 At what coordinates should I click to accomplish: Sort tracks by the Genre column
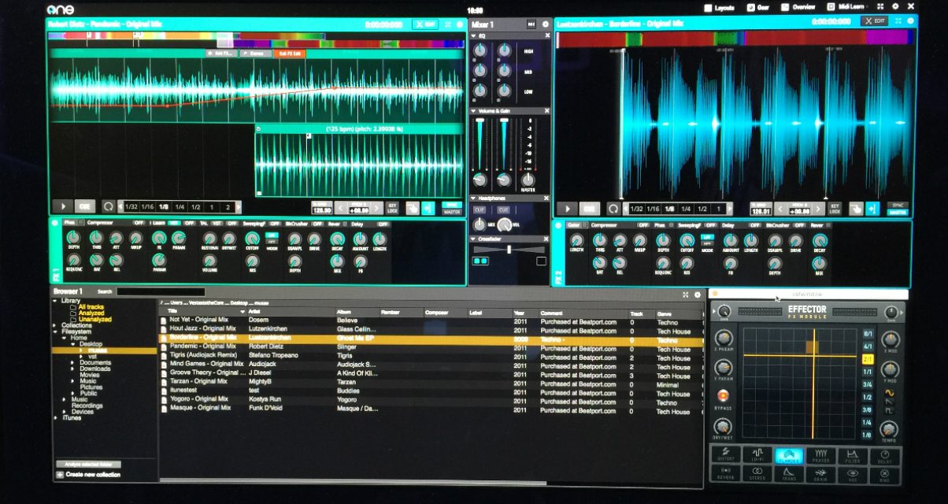click(x=678, y=313)
